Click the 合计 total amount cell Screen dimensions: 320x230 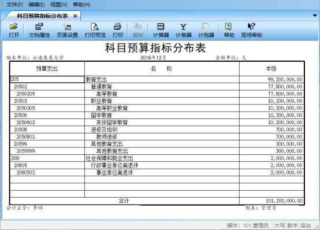click(271, 201)
